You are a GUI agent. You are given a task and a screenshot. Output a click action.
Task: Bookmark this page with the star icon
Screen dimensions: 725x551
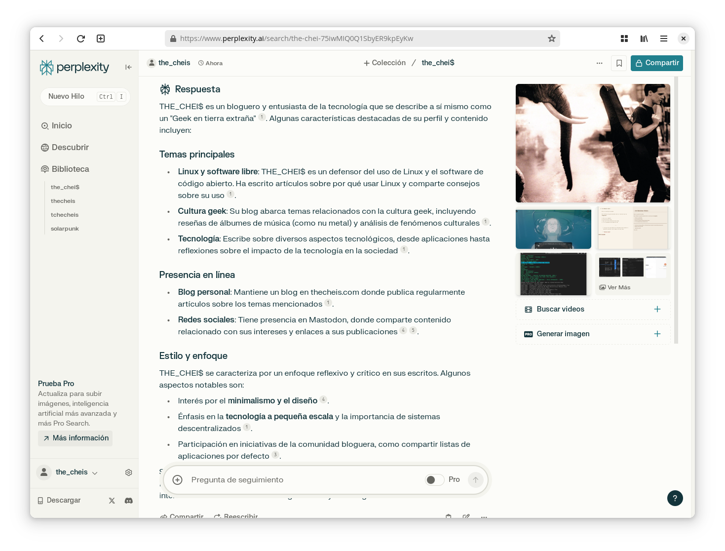tap(552, 39)
